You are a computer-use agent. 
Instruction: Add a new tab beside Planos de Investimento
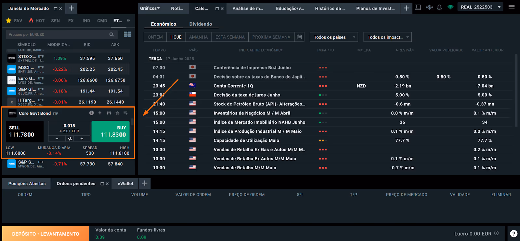(407, 8)
